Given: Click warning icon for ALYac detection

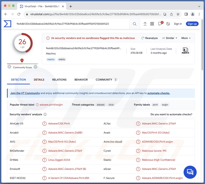Looking at the screenshot, I should click(138, 124).
